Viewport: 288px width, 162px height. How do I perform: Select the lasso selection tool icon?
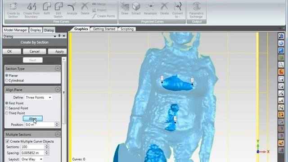tap(281, 86)
